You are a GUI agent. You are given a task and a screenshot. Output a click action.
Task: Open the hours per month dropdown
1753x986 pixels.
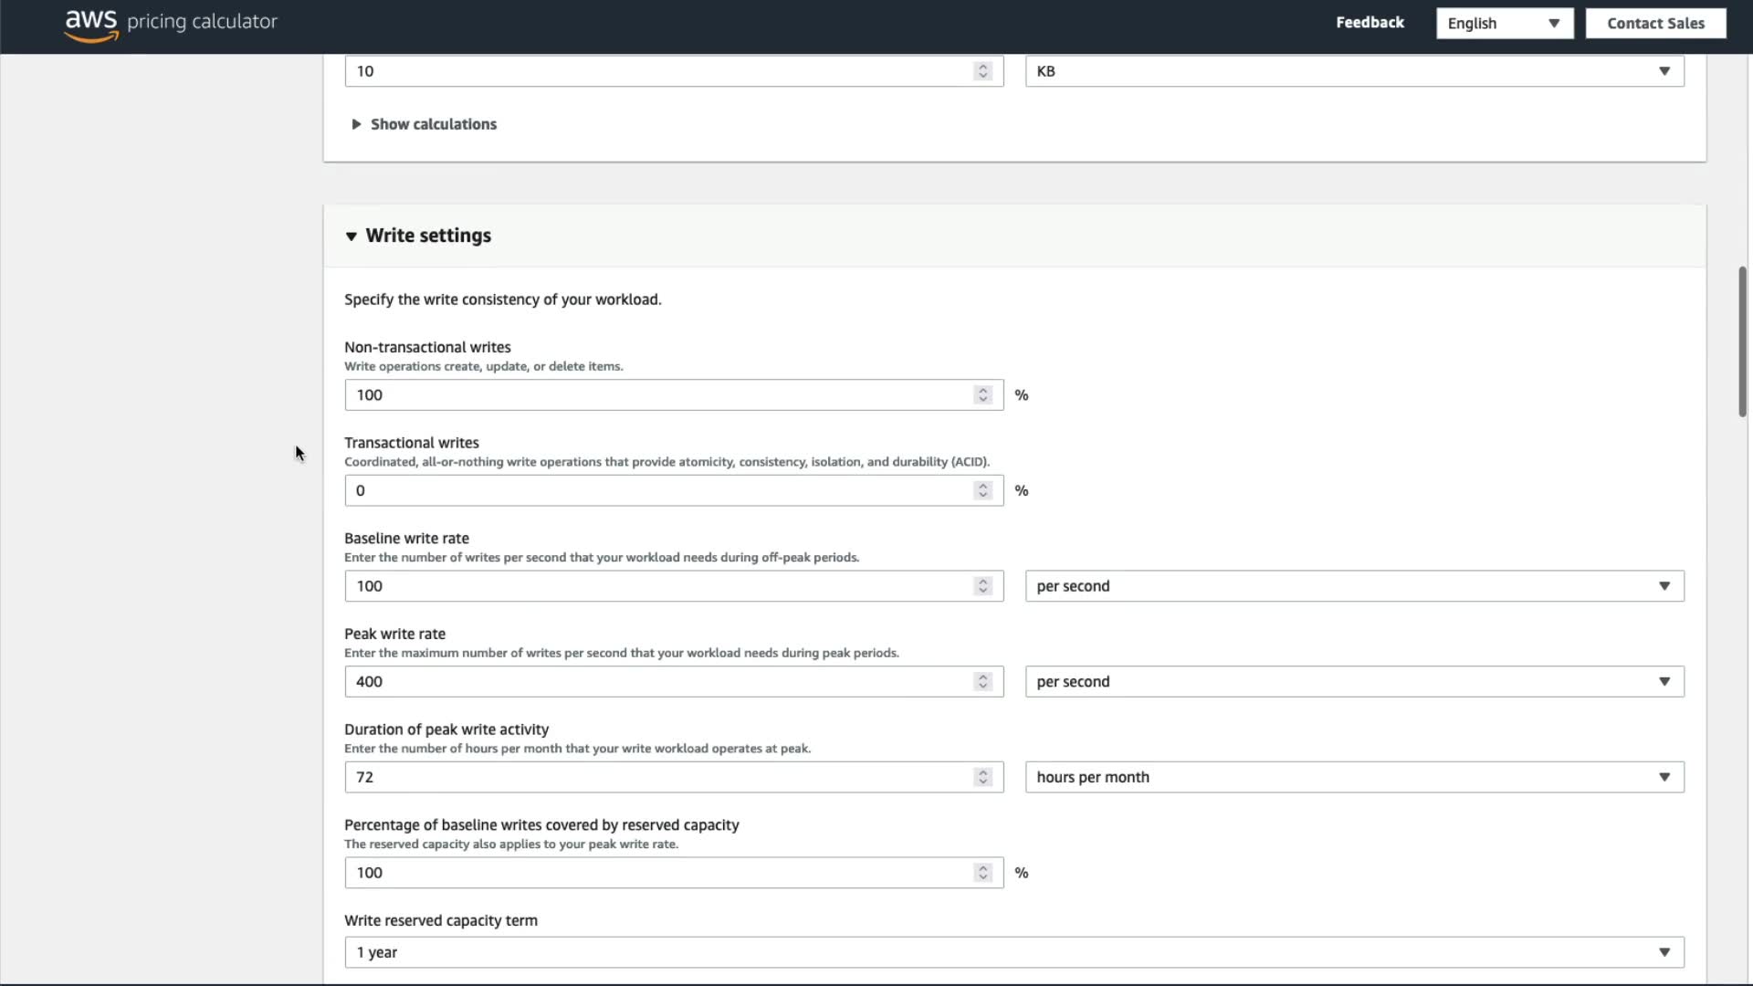point(1354,777)
